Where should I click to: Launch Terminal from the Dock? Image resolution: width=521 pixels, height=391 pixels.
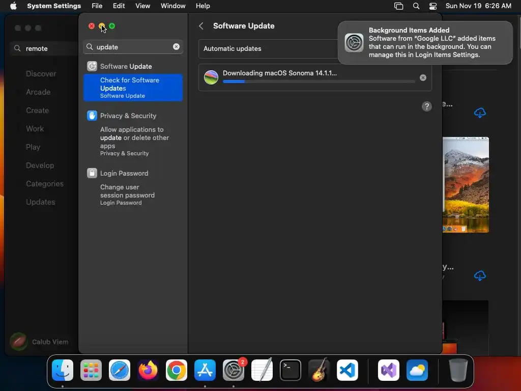click(x=291, y=370)
